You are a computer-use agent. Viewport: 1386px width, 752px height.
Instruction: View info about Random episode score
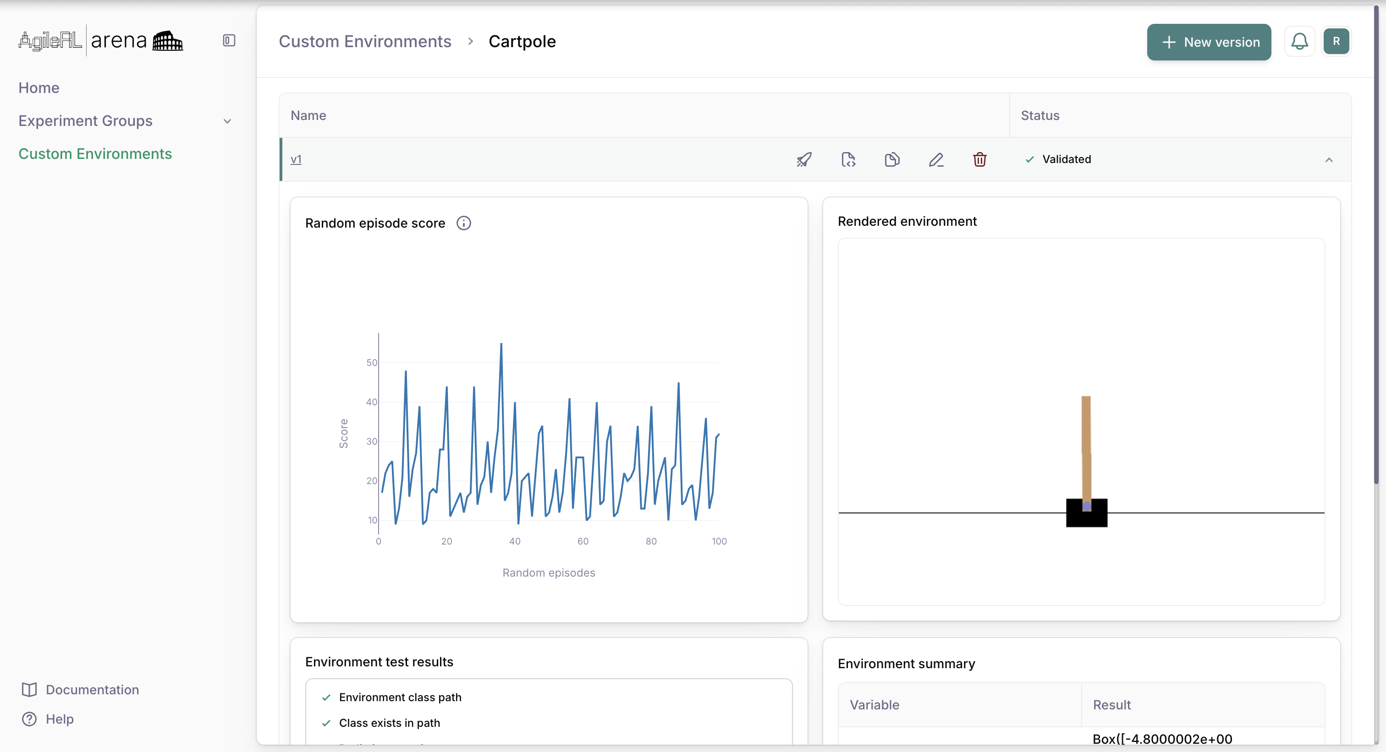tap(463, 223)
